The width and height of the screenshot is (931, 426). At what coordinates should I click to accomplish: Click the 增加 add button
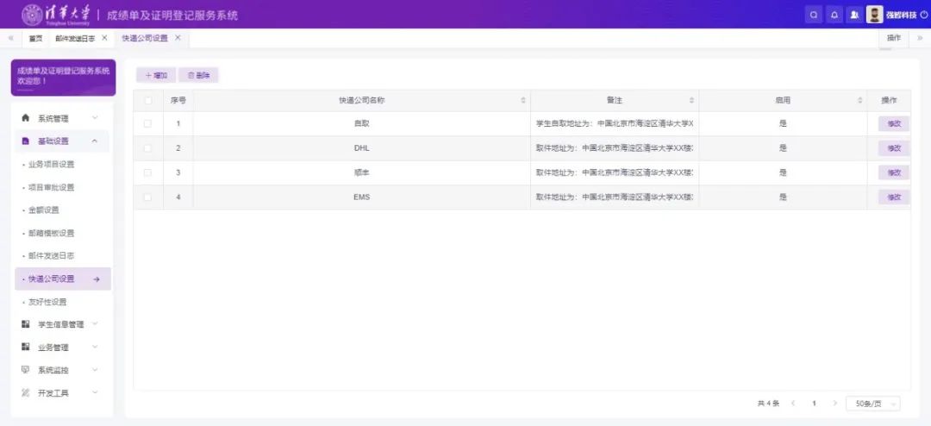coord(156,76)
